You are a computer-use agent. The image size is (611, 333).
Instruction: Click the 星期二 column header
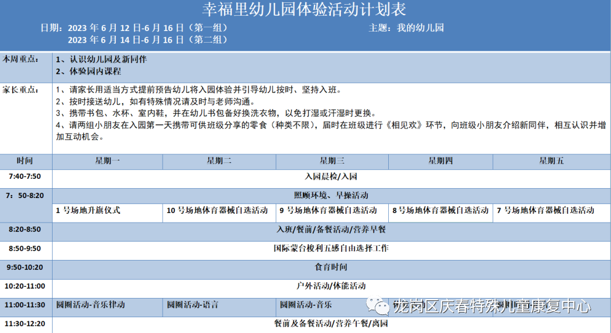(x=219, y=161)
